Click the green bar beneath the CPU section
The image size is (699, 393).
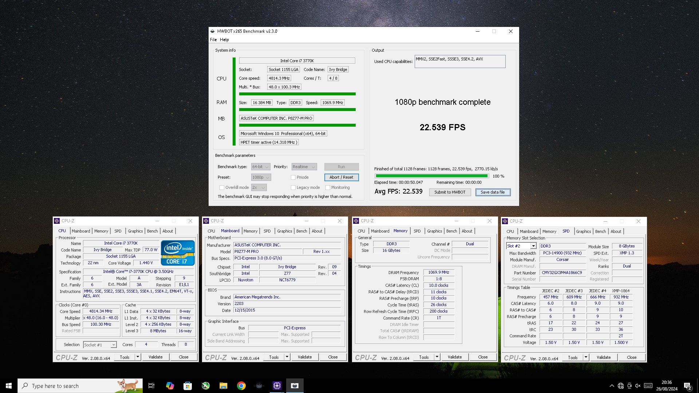pos(297,94)
